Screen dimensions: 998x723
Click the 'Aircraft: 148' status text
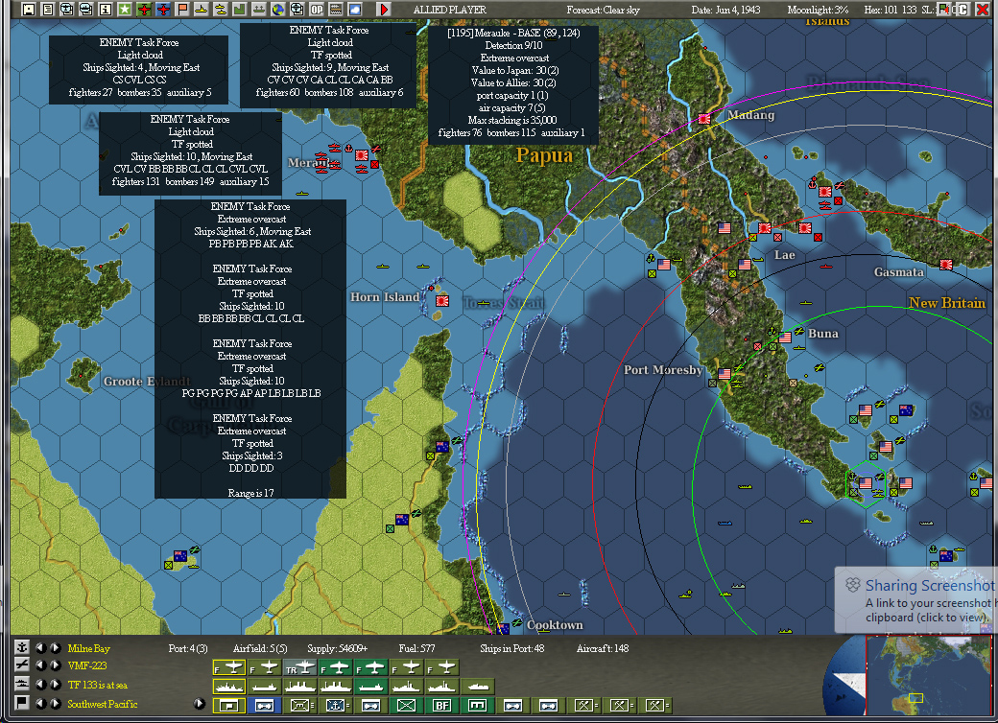(x=602, y=648)
